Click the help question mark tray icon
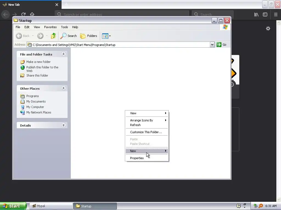 [238, 206]
